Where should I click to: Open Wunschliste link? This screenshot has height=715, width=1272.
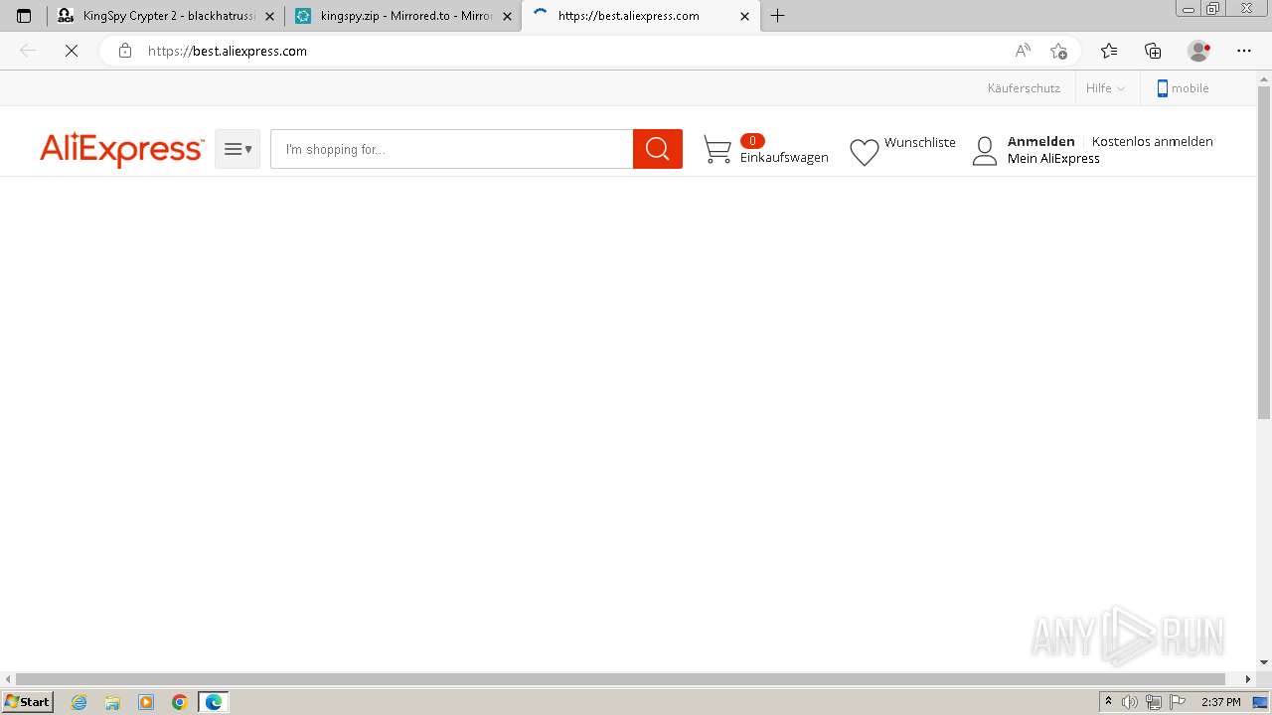pyautogui.click(x=920, y=143)
